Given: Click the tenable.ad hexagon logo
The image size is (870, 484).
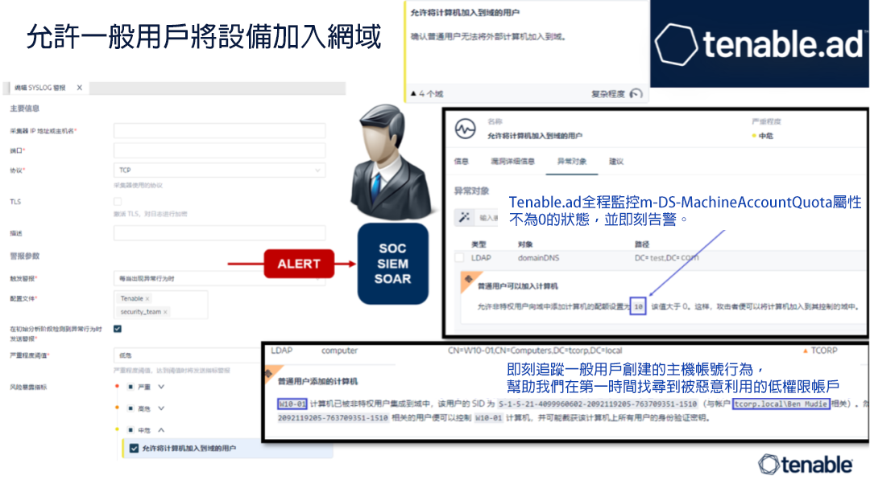Looking at the screenshot, I should 675,43.
